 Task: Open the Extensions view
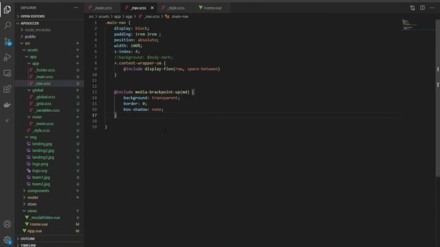8,89
